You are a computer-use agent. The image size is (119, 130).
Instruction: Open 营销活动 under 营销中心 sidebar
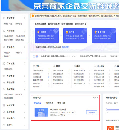coord(19,52)
